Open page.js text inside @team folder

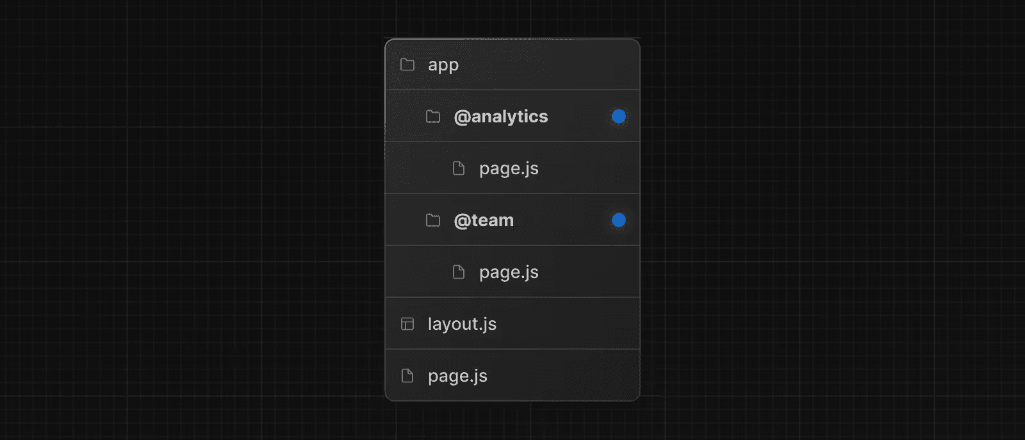click(x=509, y=272)
